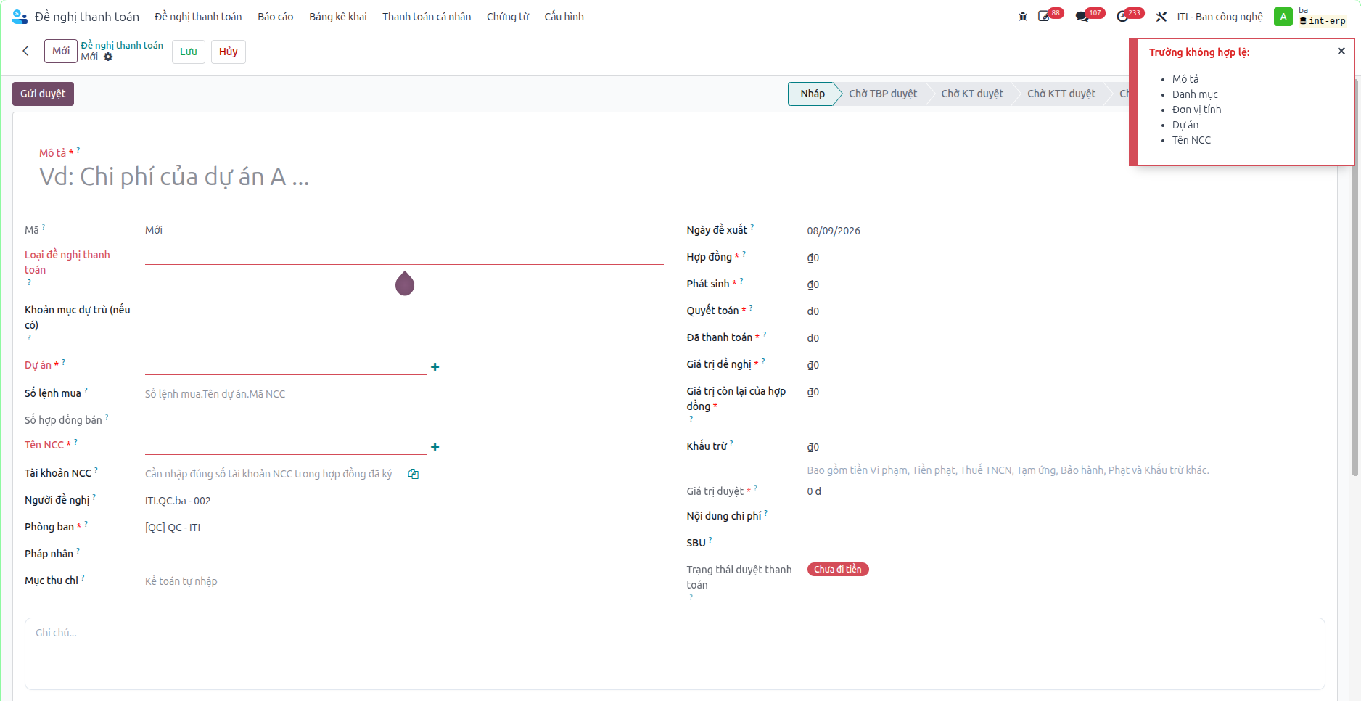Open the debug bug icon menu

(x=1023, y=17)
